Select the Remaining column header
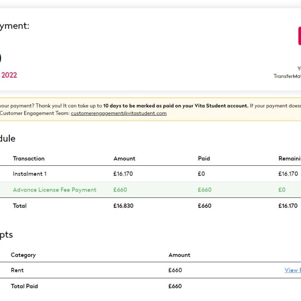301x301 pixels. 290,159
